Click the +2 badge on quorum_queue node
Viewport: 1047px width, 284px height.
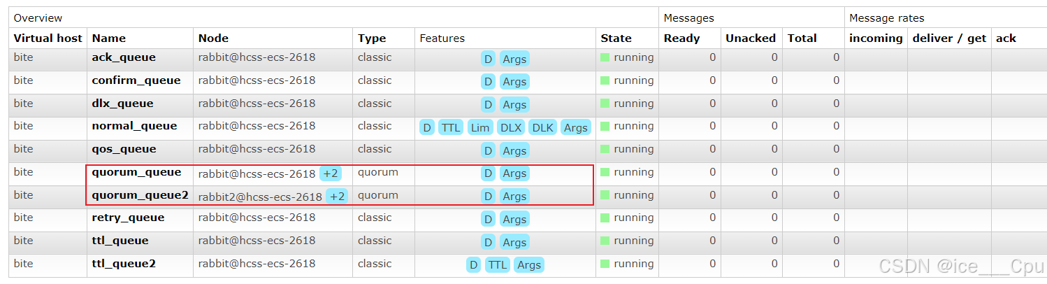(x=331, y=173)
